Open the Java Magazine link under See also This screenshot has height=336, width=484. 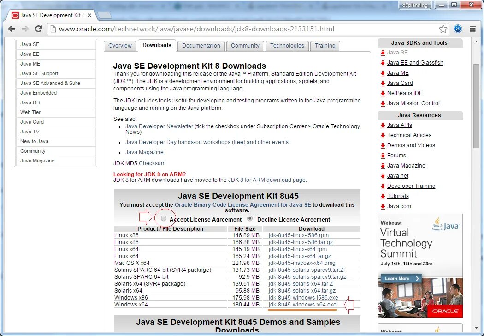click(x=144, y=152)
